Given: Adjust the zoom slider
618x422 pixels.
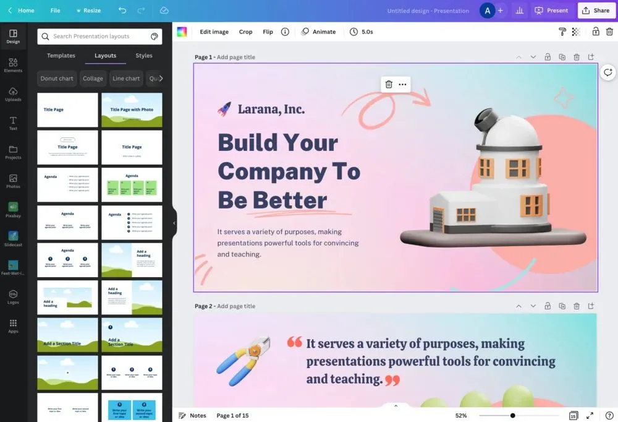Looking at the screenshot, I should point(512,415).
